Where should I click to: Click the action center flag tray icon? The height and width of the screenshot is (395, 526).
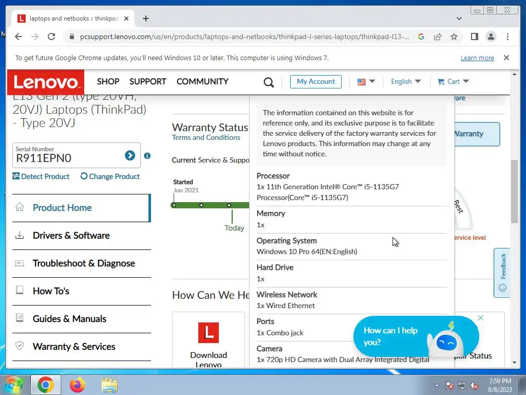point(449,386)
